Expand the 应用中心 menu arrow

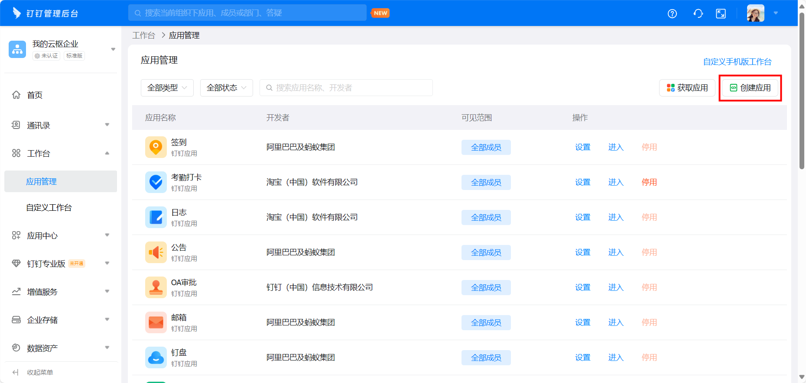coord(107,235)
